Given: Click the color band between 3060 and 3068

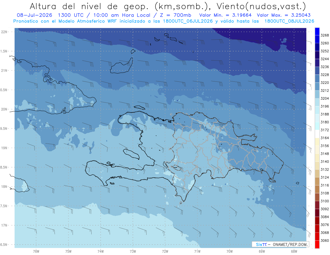Looking at the screenshot, I should 317,237.
